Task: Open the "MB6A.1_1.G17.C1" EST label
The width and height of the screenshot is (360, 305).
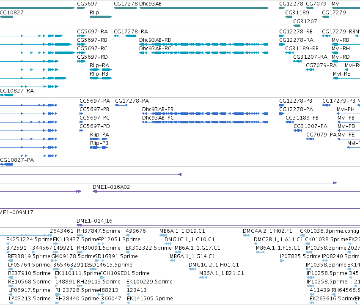Action: click(x=198, y=248)
